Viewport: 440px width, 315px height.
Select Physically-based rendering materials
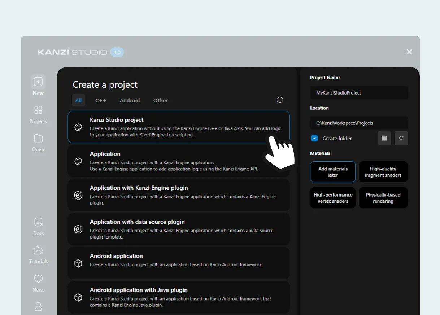click(383, 198)
